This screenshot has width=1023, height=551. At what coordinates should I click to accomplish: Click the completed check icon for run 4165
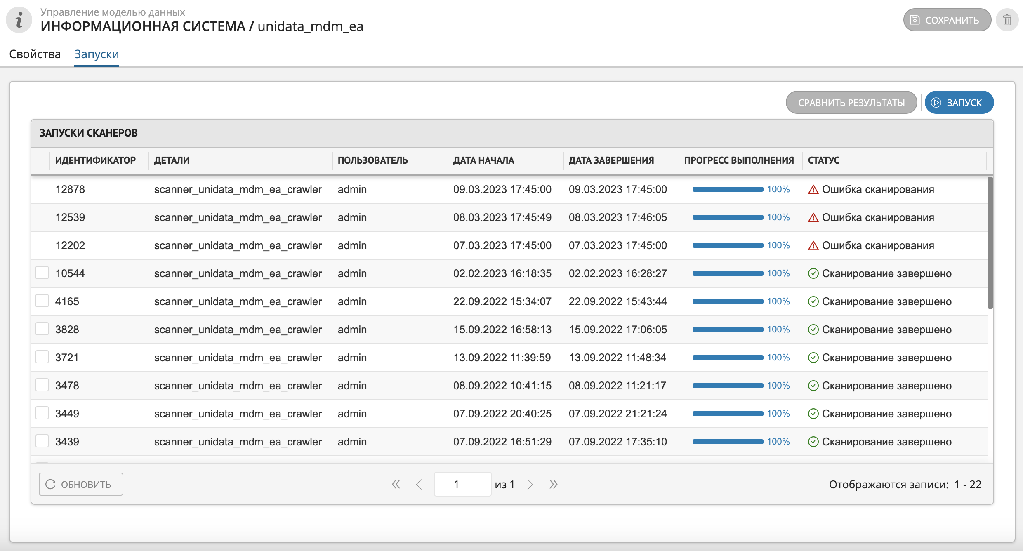pos(813,301)
